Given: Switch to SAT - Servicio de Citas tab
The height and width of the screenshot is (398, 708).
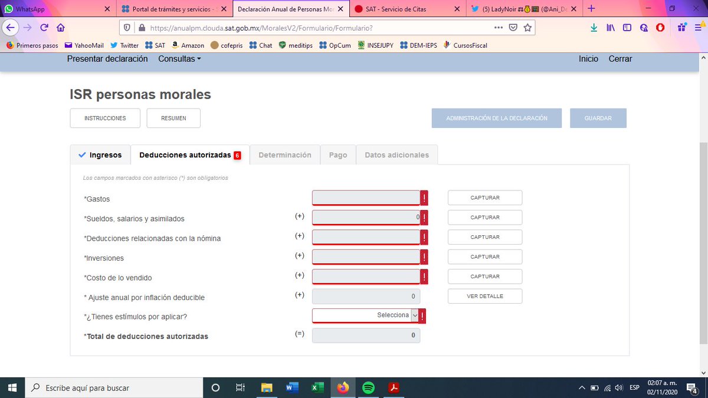Looking at the screenshot, I should (x=407, y=9).
